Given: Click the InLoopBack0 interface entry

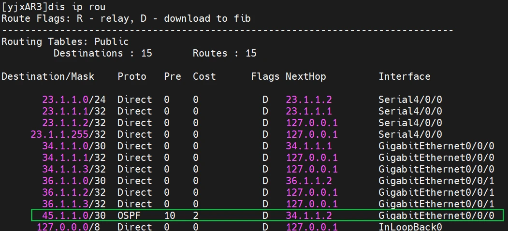Looking at the screenshot, I should coord(410,227).
